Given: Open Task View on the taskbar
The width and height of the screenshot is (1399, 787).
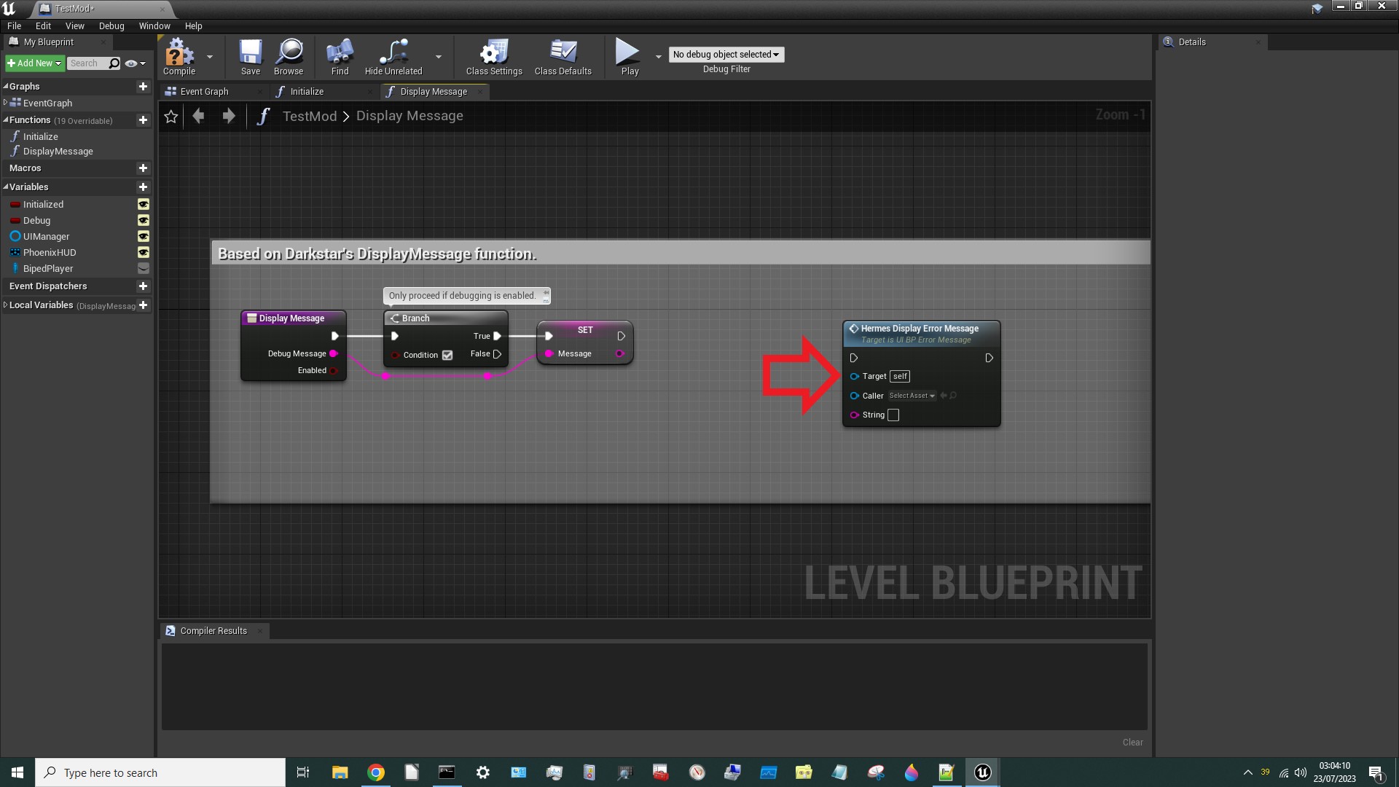Looking at the screenshot, I should (303, 772).
